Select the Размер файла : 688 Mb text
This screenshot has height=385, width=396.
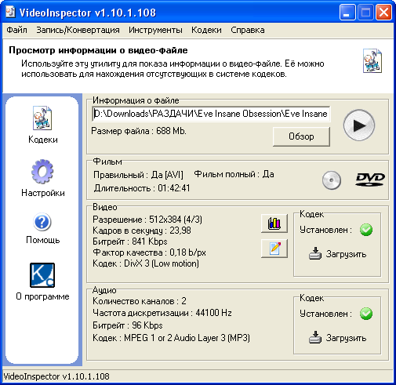coord(139,131)
